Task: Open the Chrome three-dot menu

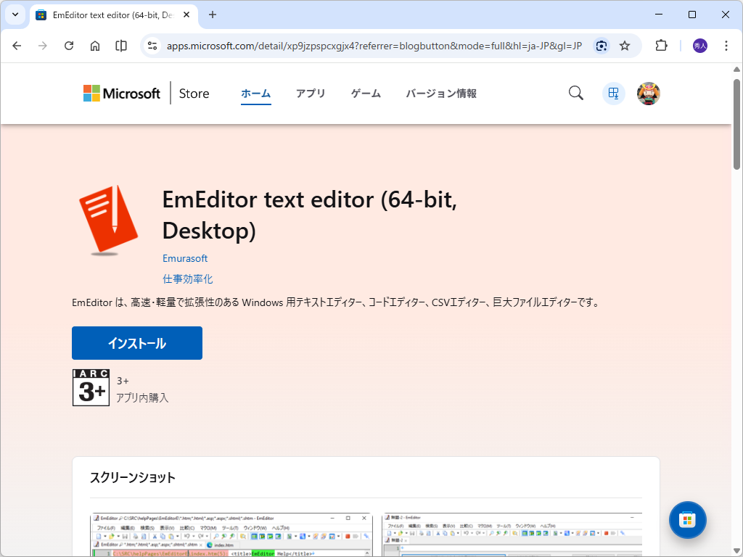Action: (x=726, y=45)
